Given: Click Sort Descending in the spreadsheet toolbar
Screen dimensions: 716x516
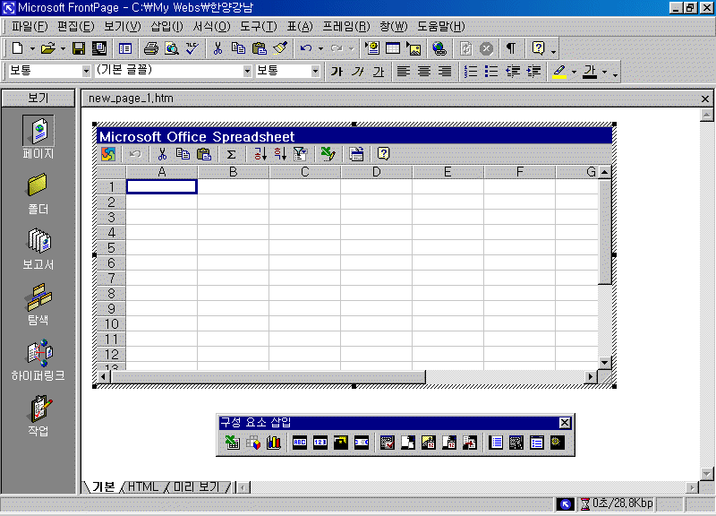Looking at the screenshot, I should click(x=280, y=154).
